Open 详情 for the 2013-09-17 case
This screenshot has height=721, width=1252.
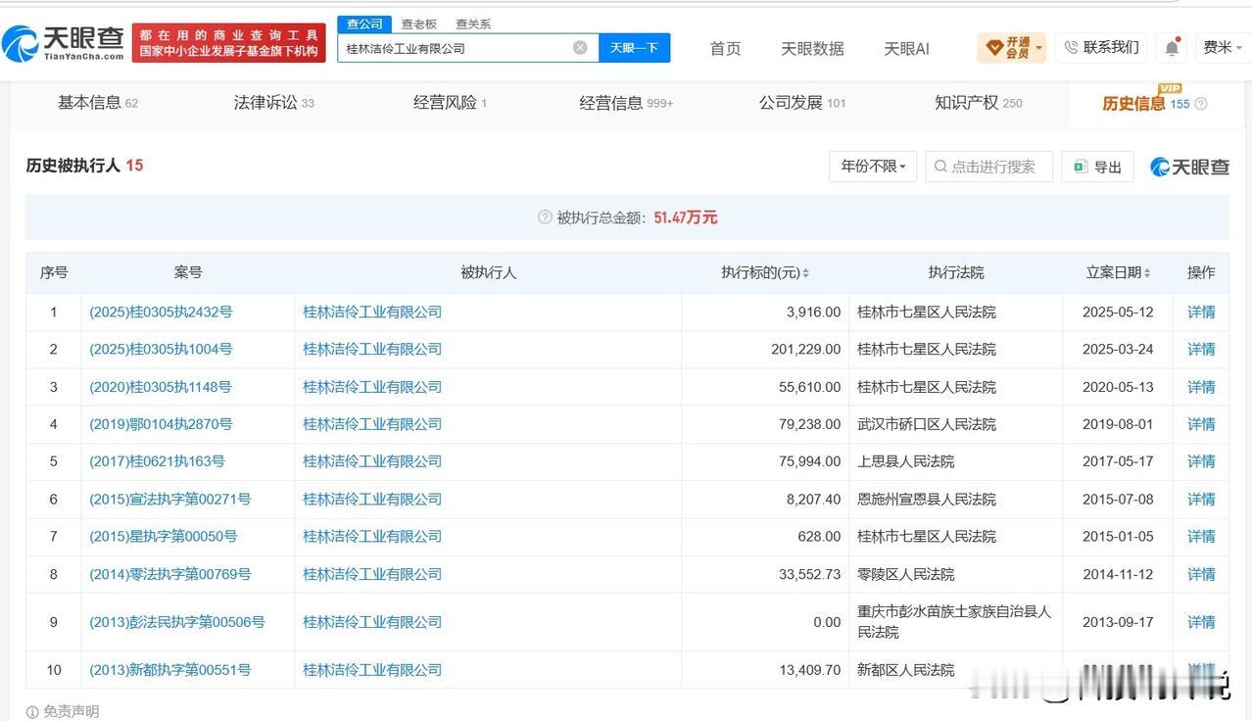tap(1201, 622)
